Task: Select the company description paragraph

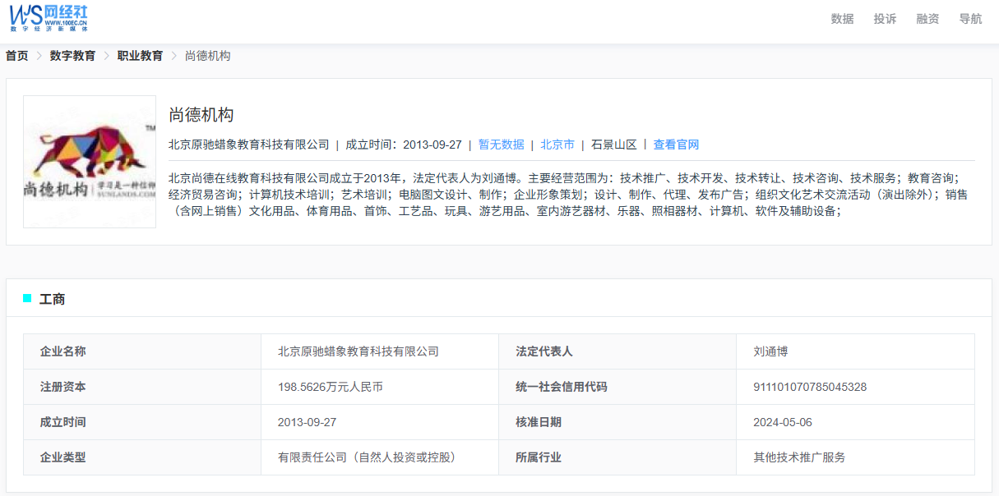Action: [x=568, y=194]
